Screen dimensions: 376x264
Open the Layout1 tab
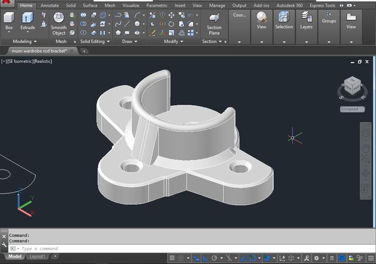(x=38, y=256)
